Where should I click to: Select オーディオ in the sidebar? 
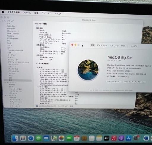(x=12, y=55)
